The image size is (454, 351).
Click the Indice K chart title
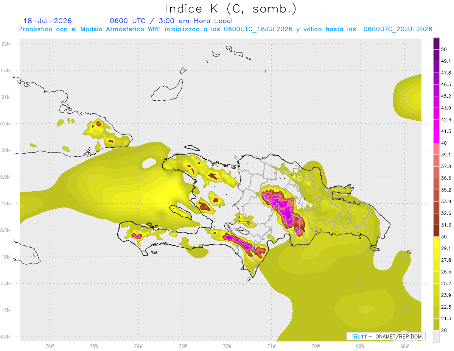[x=231, y=9]
